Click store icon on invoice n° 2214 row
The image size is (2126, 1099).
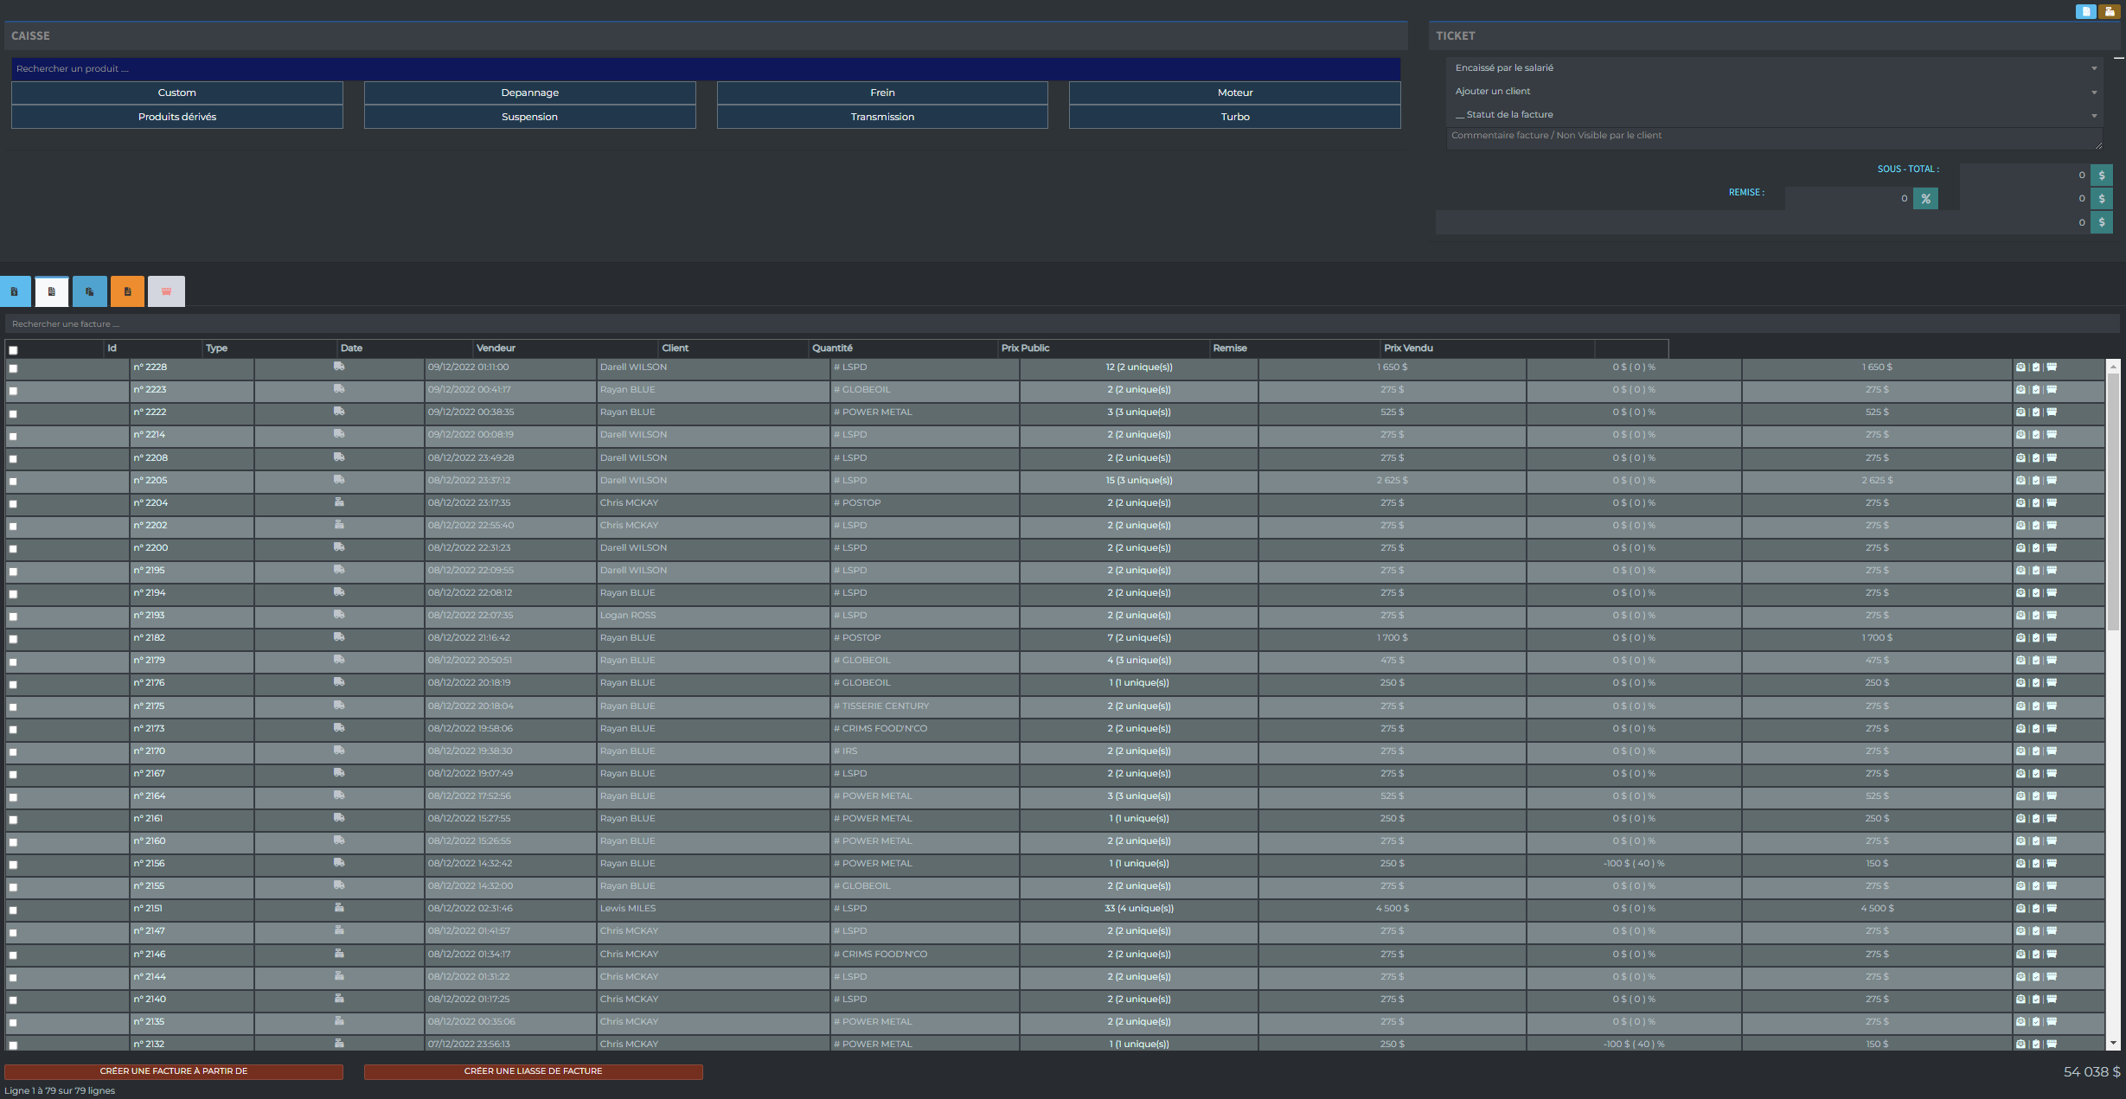click(x=2052, y=435)
